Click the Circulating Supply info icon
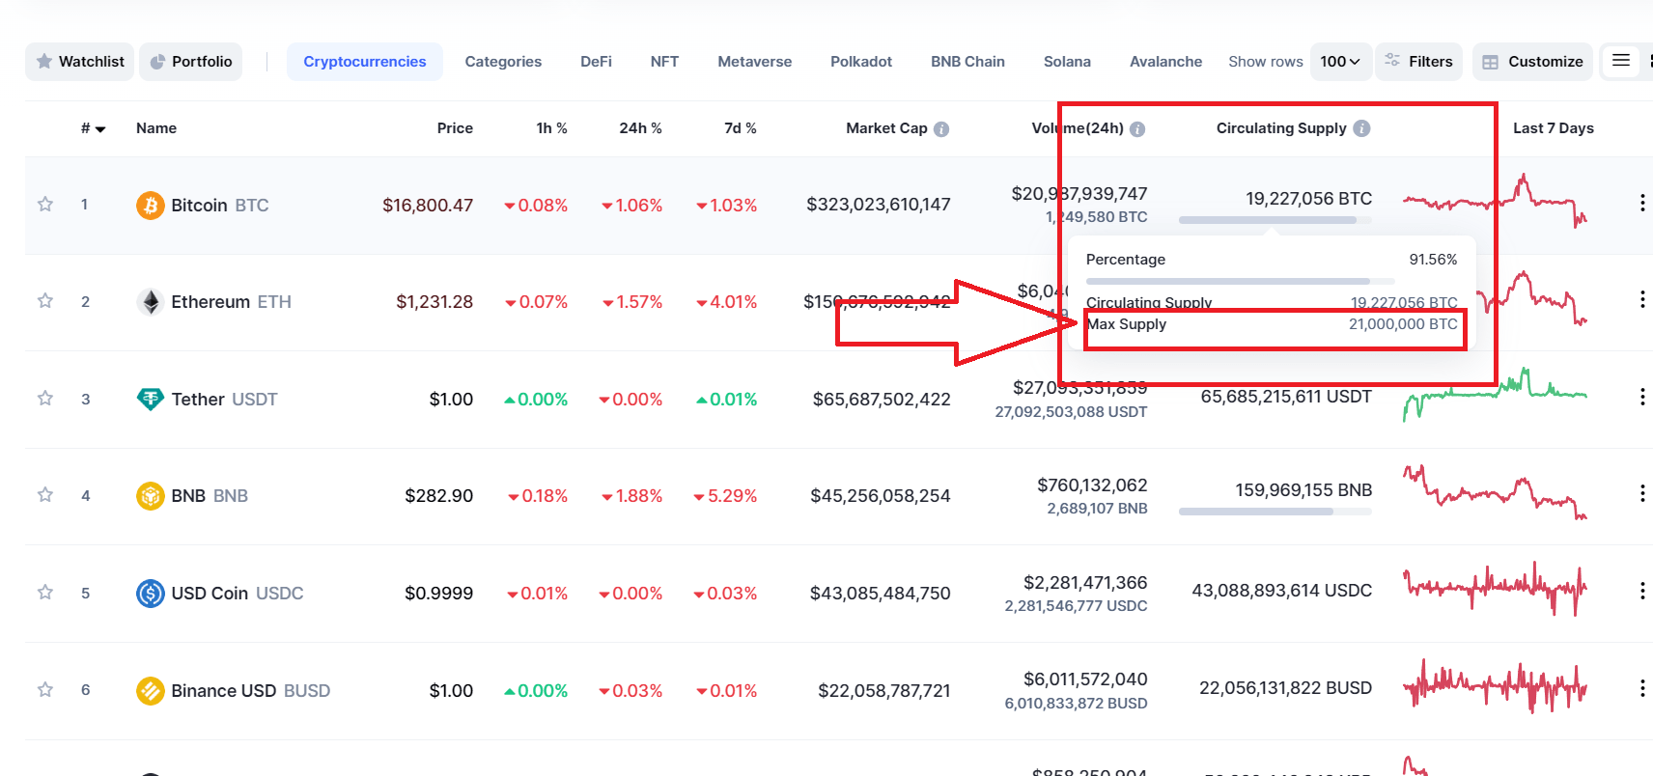1653x776 pixels. [x=1361, y=128]
